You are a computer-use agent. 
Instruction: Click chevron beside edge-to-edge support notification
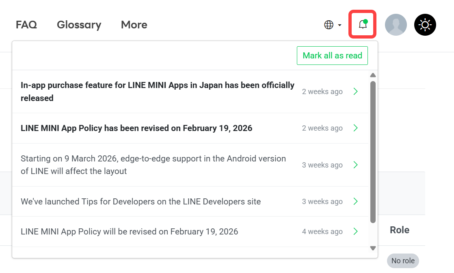[356, 165]
